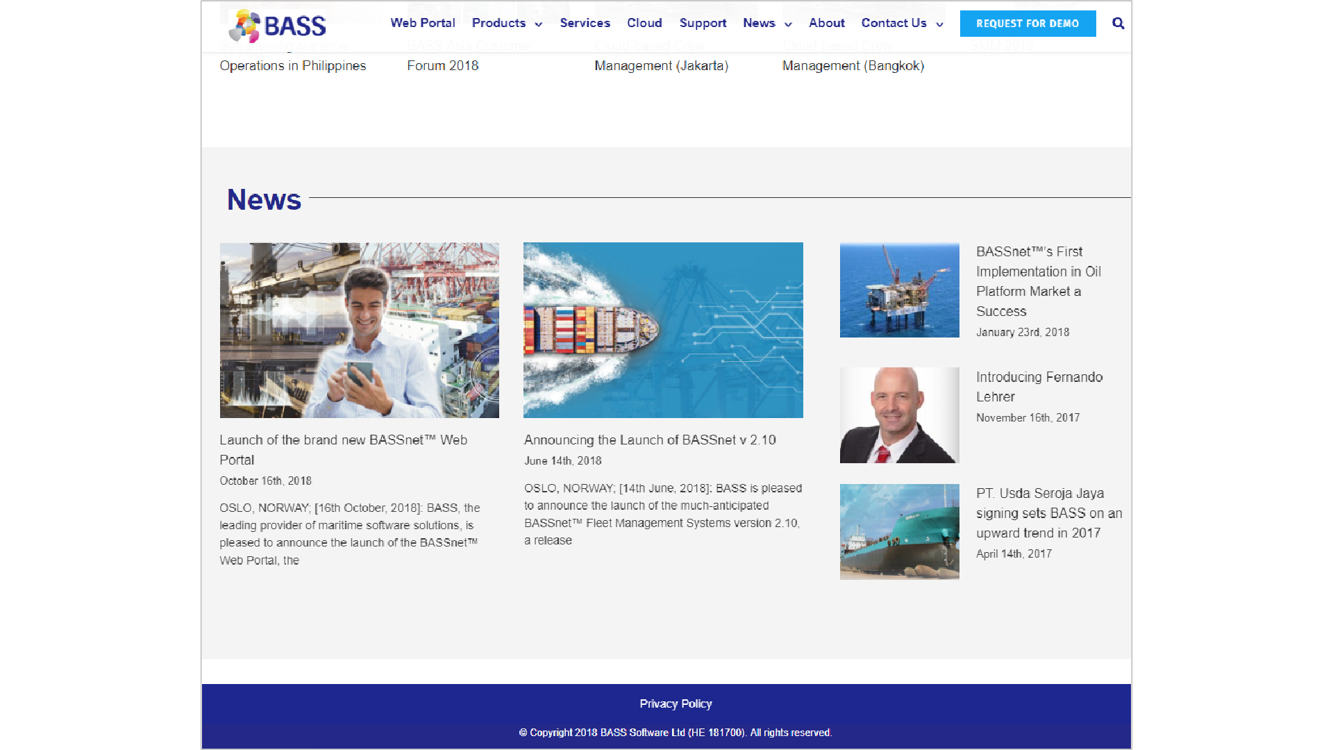Open the Privacy Policy link

[676, 703]
